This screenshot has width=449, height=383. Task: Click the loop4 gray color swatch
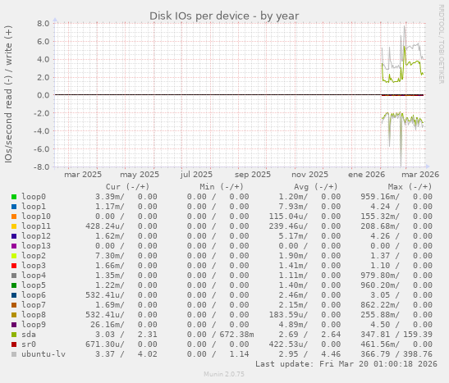pos(14,276)
